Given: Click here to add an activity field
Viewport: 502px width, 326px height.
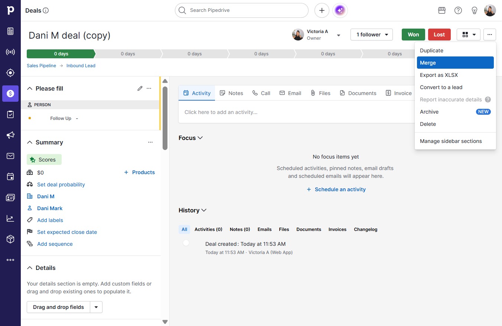Looking at the screenshot, I should point(296,112).
